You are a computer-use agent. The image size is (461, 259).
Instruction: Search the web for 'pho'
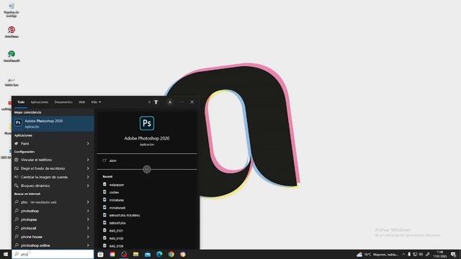click(x=53, y=202)
